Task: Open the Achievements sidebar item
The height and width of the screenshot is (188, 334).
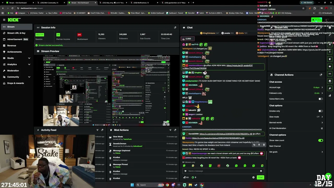Action: 17,52
